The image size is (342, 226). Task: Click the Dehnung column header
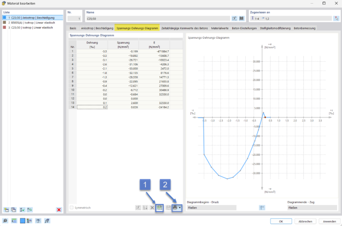92,45
